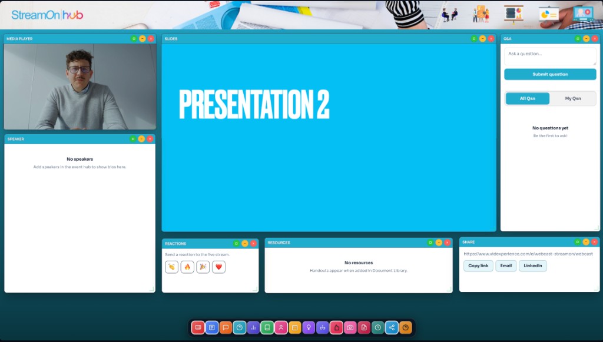
Task: Maximize the Media Player panel
Action: coord(134,38)
